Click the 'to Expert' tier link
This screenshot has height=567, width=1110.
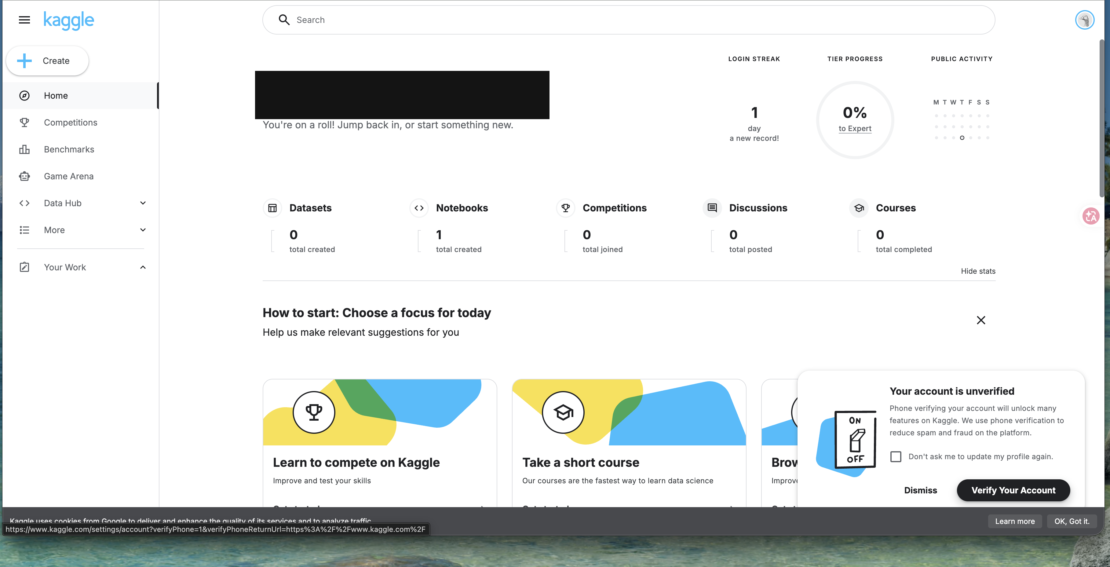[855, 128]
